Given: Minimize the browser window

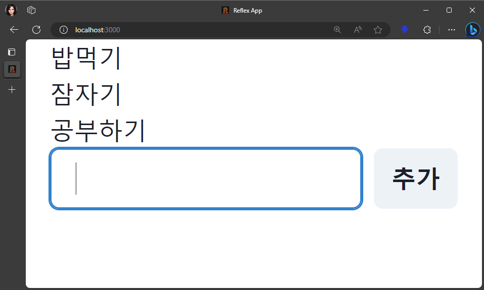Looking at the screenshot, I should [426, 10].
